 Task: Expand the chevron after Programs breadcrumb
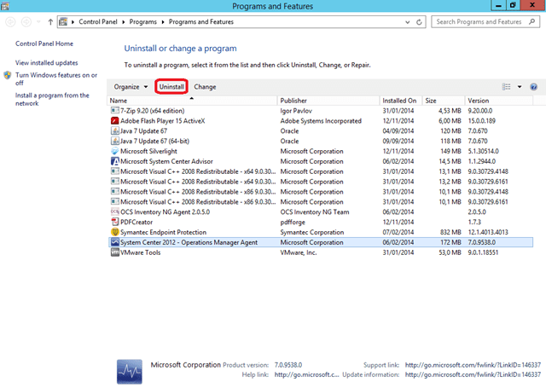(x=163, y=22)
